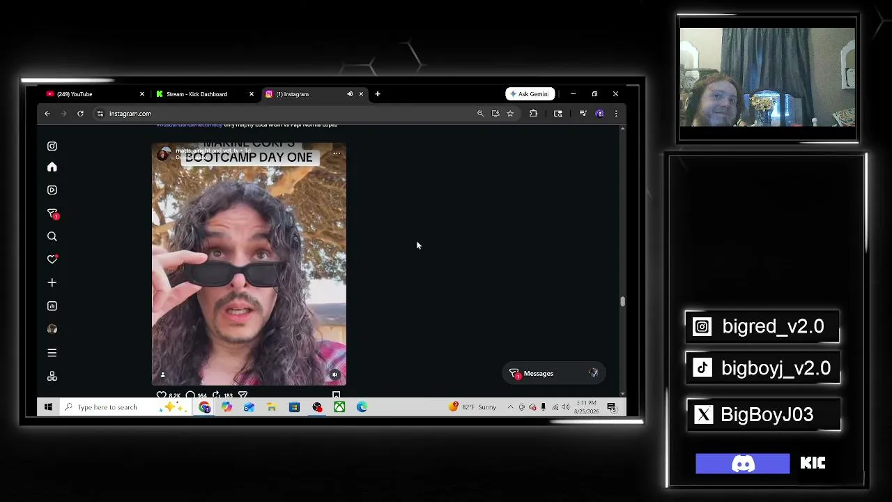Close the Kick Dashboard tab
This screenshot has width=892, height=502.
pos(252,94)
